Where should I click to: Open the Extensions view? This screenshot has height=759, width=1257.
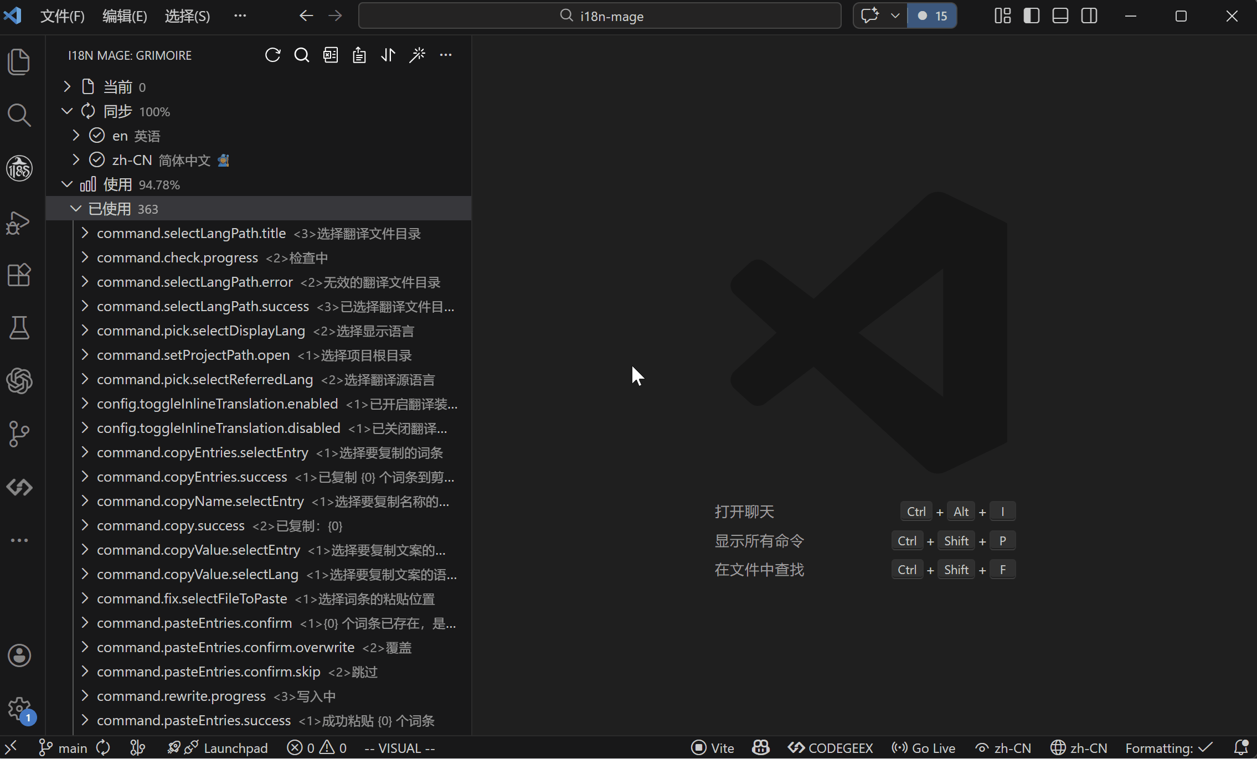pos(19,275)
